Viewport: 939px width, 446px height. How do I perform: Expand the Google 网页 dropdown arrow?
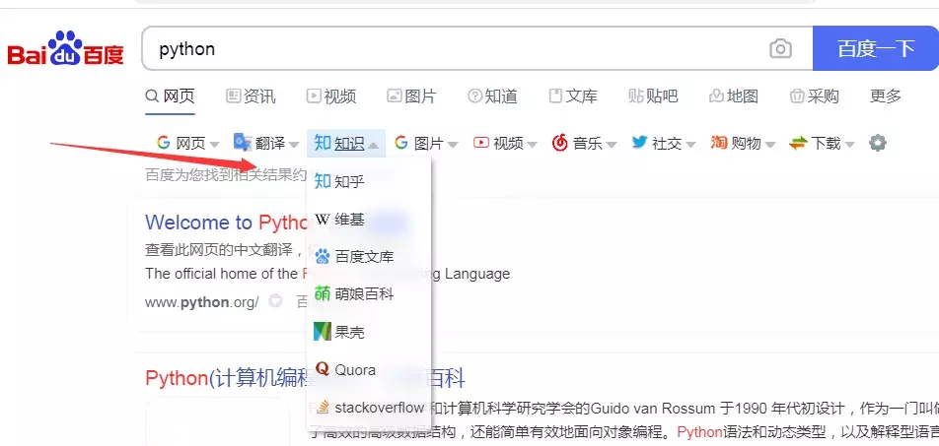[x=215, y=144]
